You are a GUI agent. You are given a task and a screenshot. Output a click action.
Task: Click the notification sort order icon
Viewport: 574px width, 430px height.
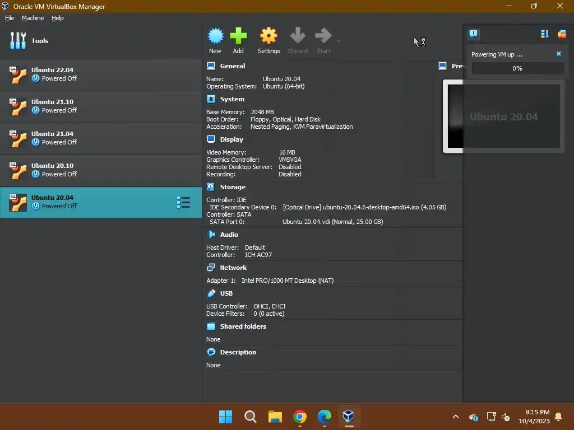[x=545, y=34]
